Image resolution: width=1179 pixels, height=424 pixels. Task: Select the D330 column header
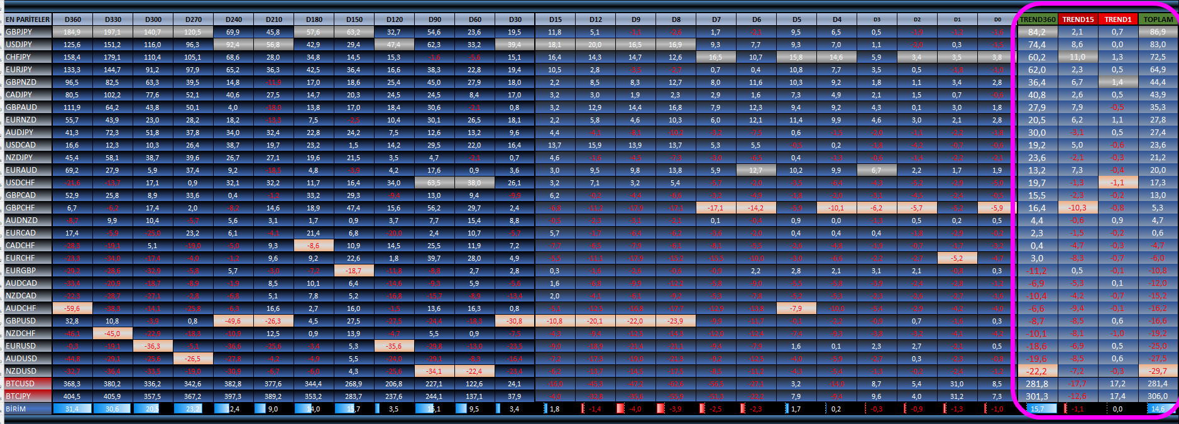112,19
